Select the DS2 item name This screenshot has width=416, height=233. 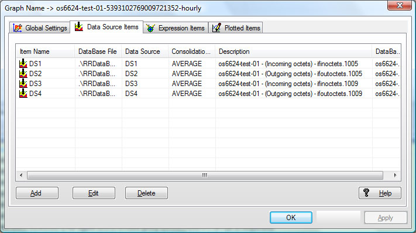pyautogui.click(x=35, y=74)
